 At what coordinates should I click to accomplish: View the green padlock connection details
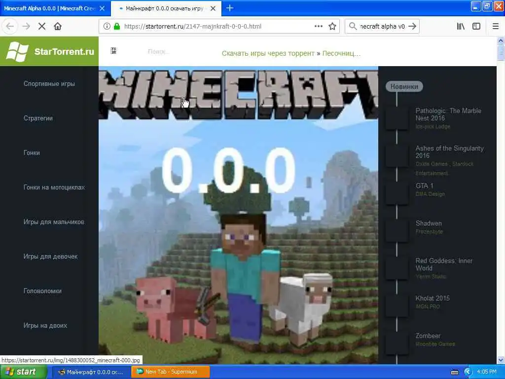[117, 27]
